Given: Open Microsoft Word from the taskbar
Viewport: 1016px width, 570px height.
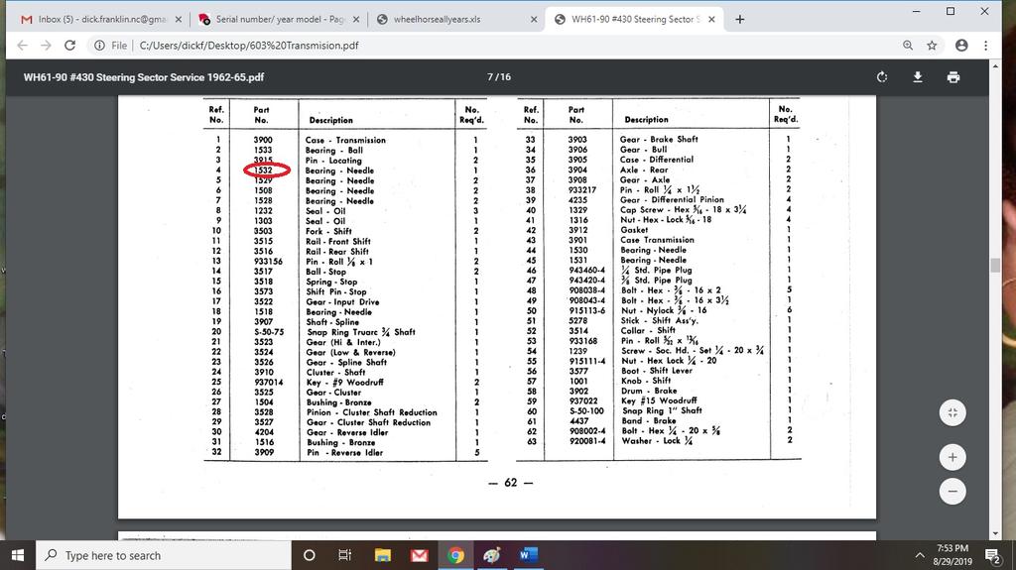Looking at the screenshot, I should point(527,555).
